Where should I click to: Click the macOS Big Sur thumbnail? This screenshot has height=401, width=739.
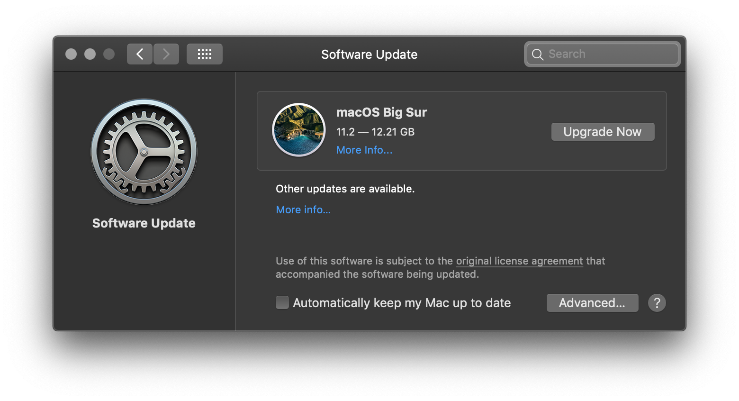click(299, 130)
